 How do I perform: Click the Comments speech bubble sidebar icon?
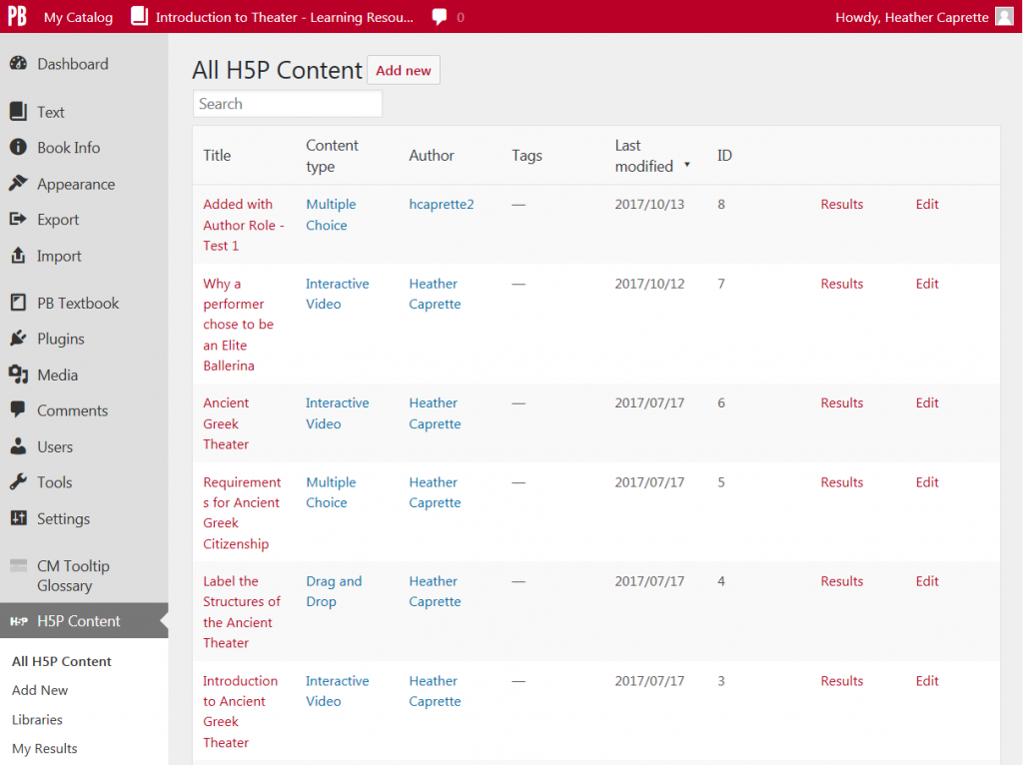click(x=18, y=410)
